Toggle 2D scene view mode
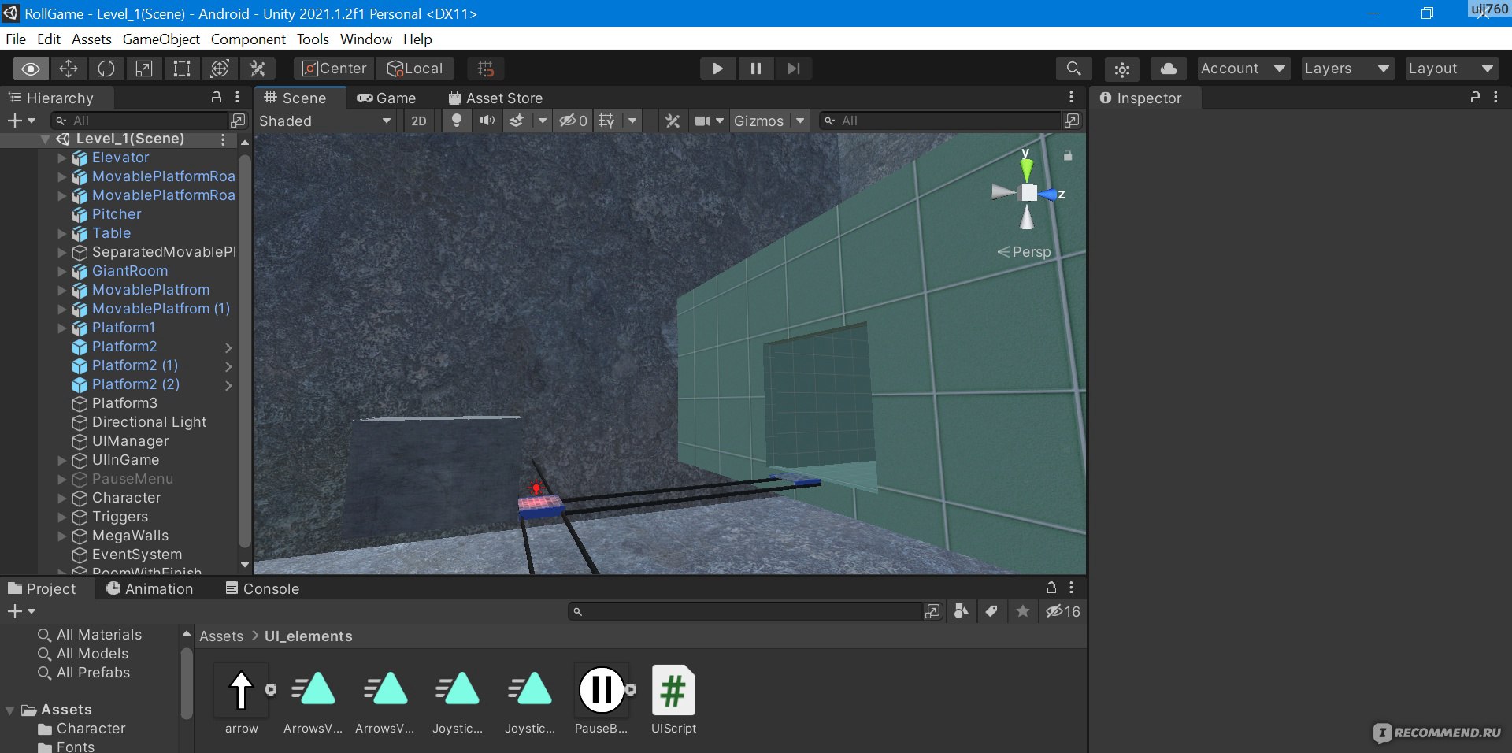1512x753 pixels. pos(419,121)
